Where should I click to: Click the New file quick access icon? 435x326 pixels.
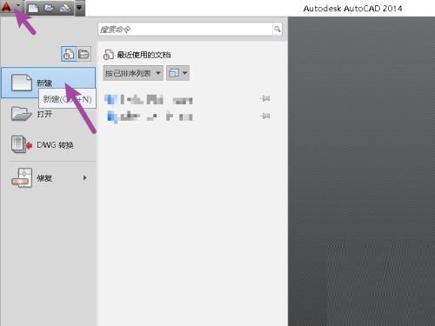33,8
